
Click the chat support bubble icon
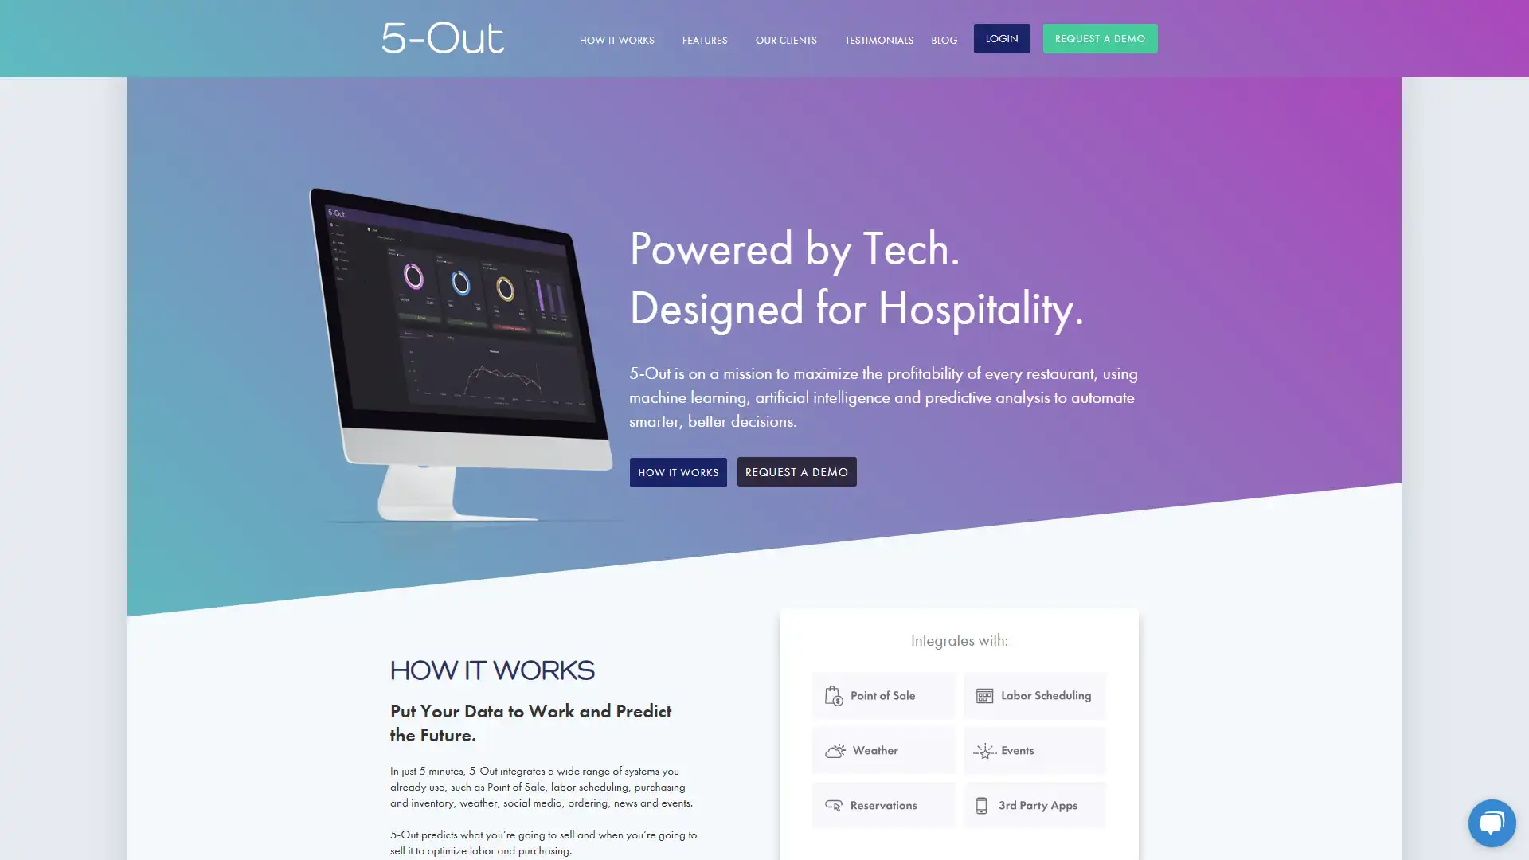click(x=1492, y=823)
